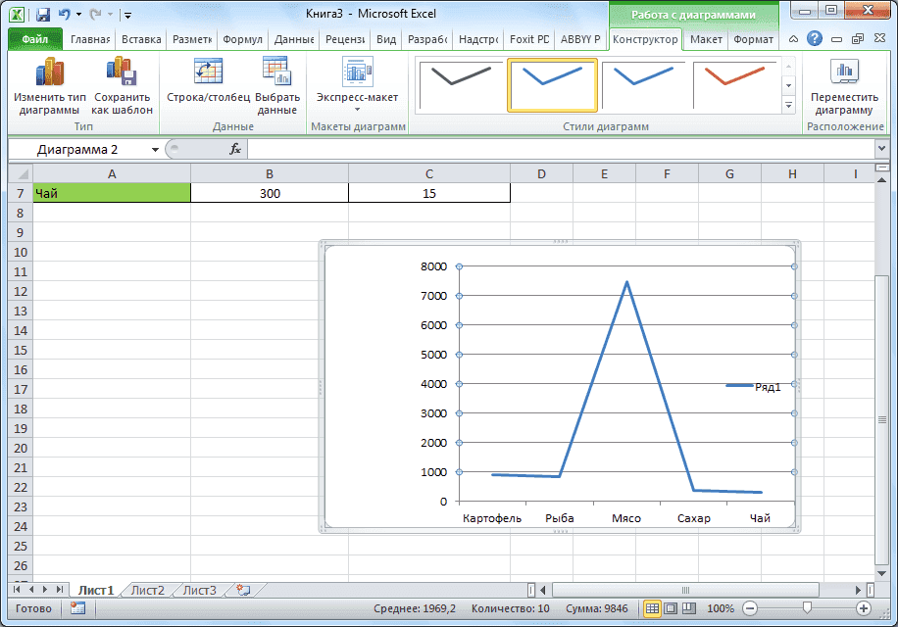This screenshot has height=627, width=898.
Task: Toggle Normal view in status bar
Action: pyautogui.click(x=652, y=608)
